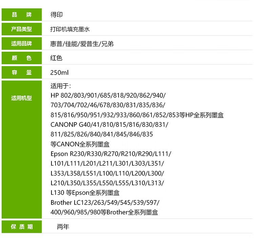
Task: Click the line starting 703/704/702/46
Action: coord(108,105)
